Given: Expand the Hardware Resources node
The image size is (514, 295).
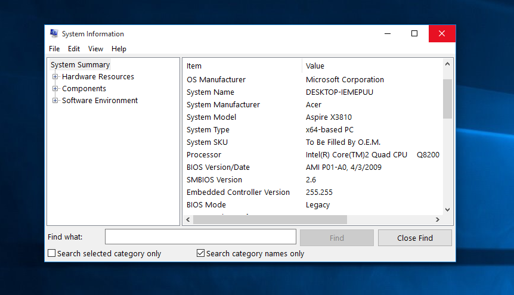Looking at the screenshot, I should (55, 77).
